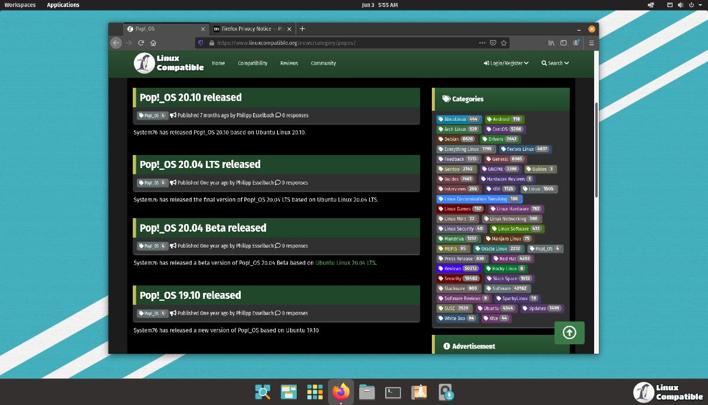The image size is (708, 405).
Task: Open the Firefox hamburger menu
Action: [x=591, y=42]
